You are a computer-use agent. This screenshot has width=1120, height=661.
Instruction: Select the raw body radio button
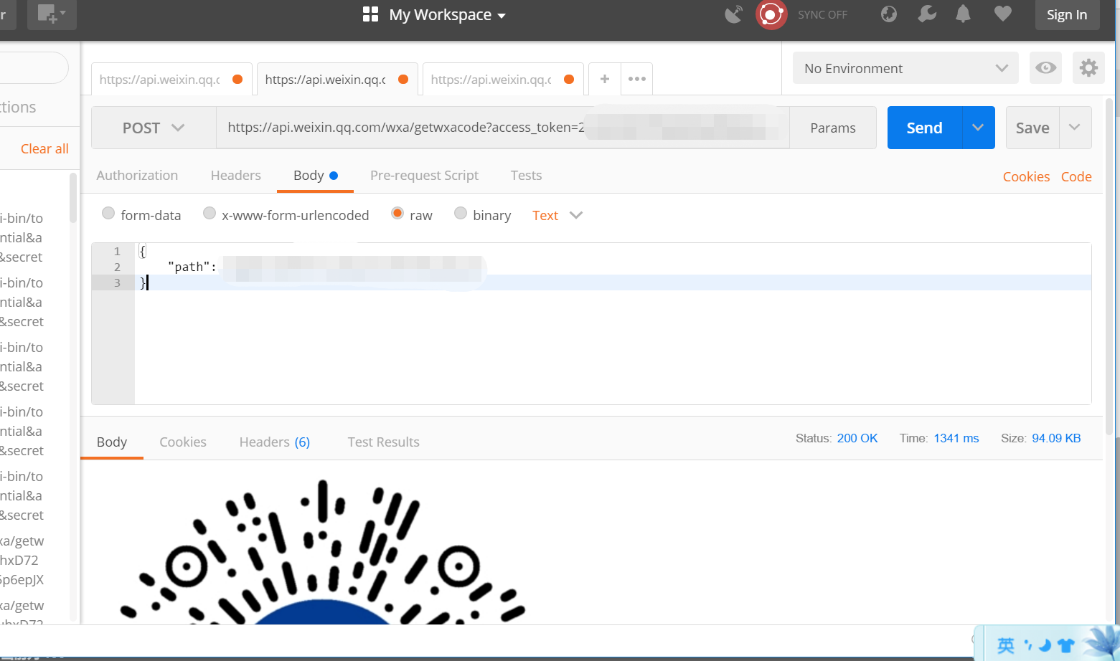[397, 213]
